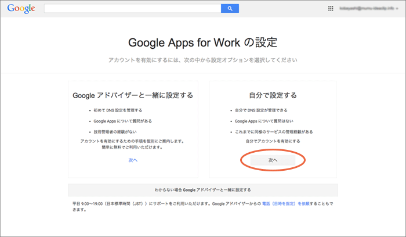Image resolution: width=406 pixels, height=237 pixels.
Task: Open the Google apps grid icon
Action: pos(331,8)
